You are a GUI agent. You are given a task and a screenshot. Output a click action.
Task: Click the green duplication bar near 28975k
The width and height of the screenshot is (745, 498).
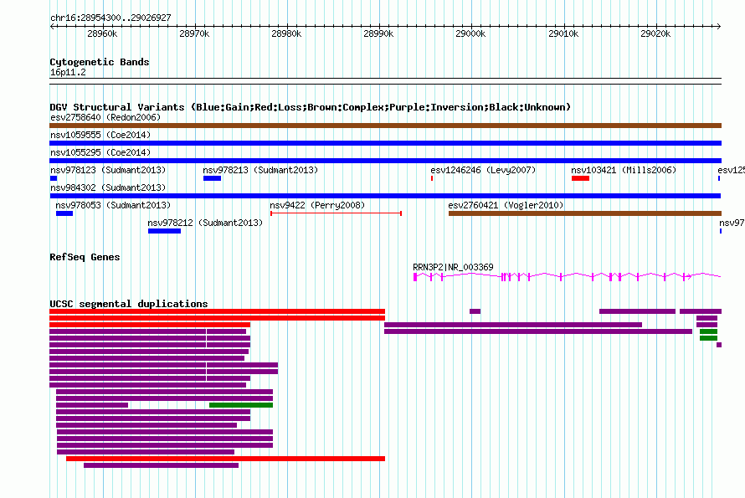(241, 405)
